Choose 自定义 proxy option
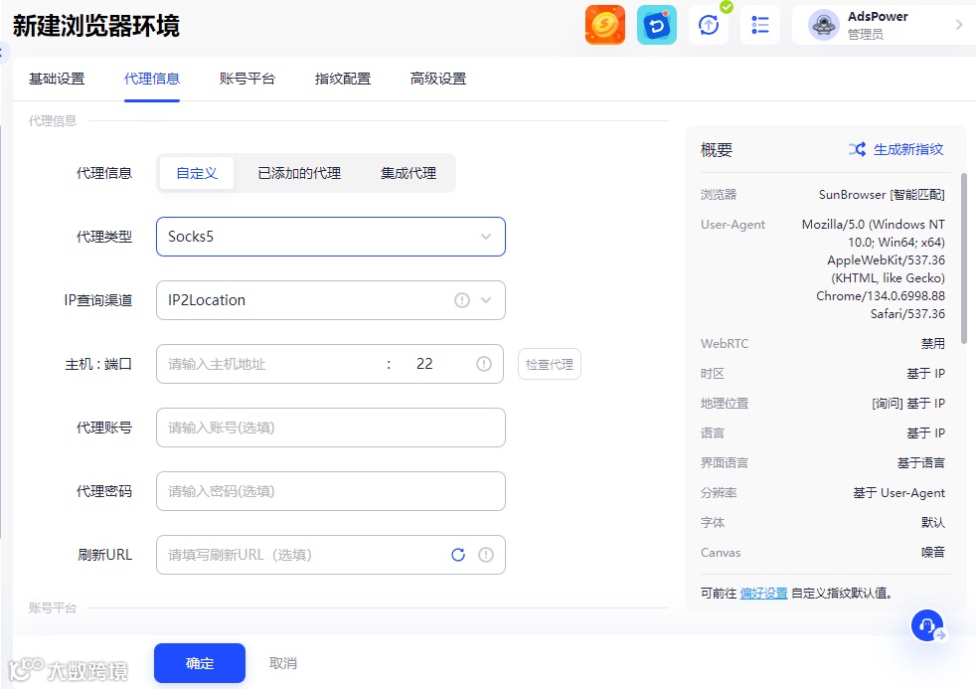The image size is (976, 689). 197,173
